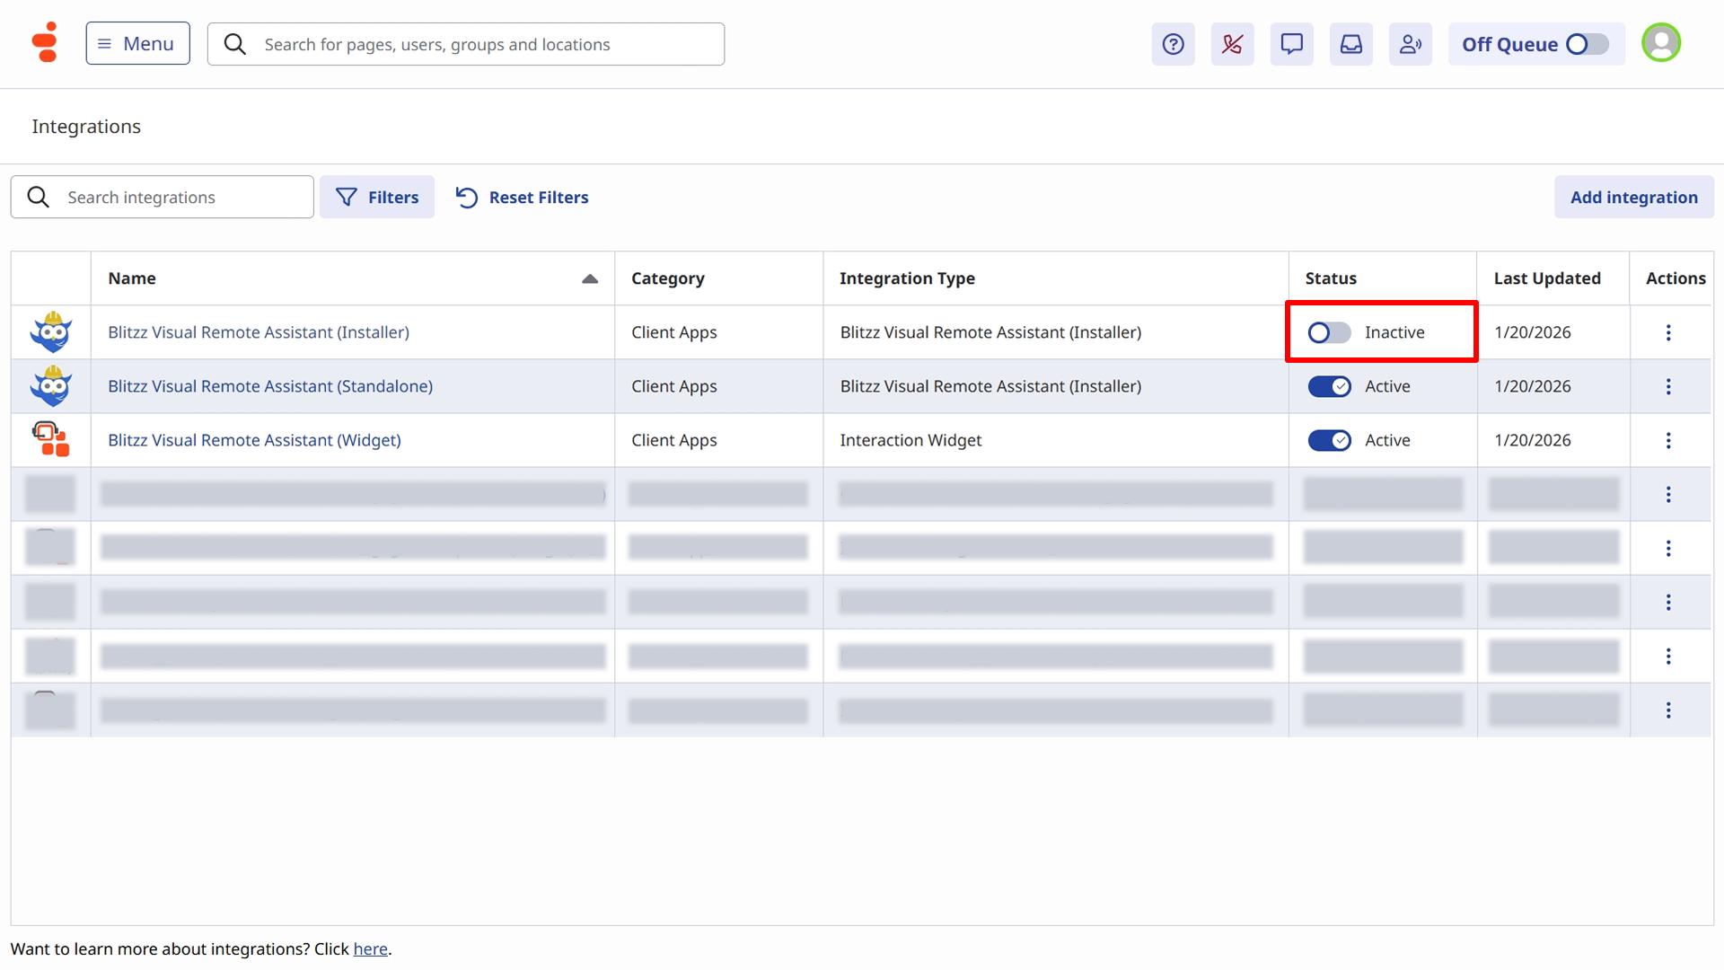Open actions menu for Blitzz Widget row
This screenshot has width=1724, height=970.
point(1668,440)
